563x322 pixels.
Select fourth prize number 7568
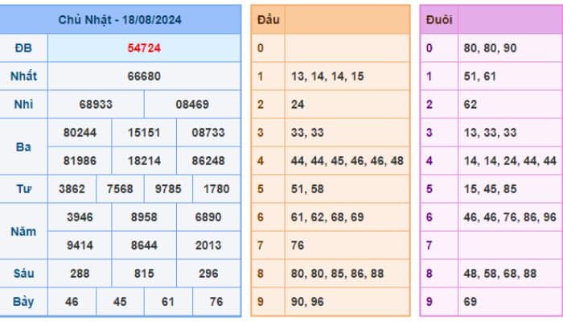coord(120,189)
